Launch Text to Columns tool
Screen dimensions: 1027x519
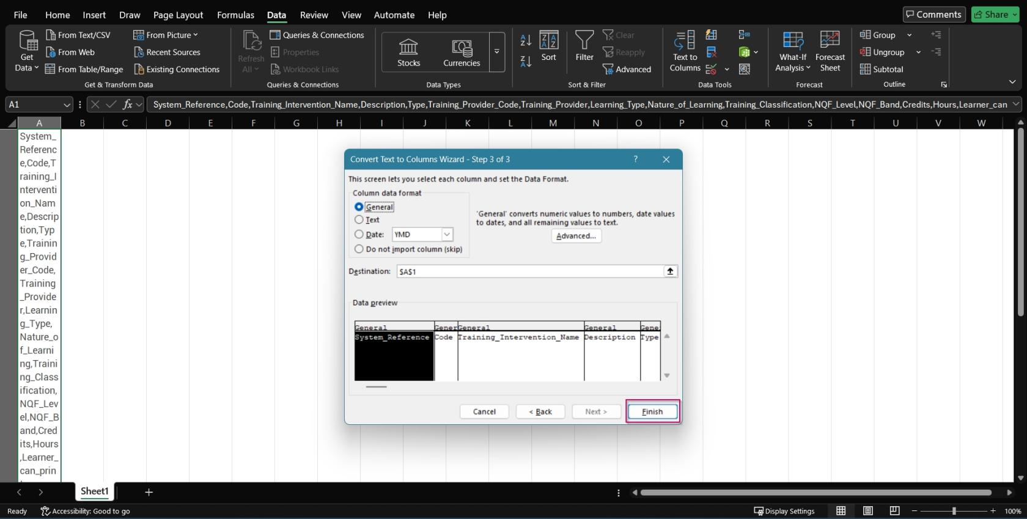tap(685, 51)
